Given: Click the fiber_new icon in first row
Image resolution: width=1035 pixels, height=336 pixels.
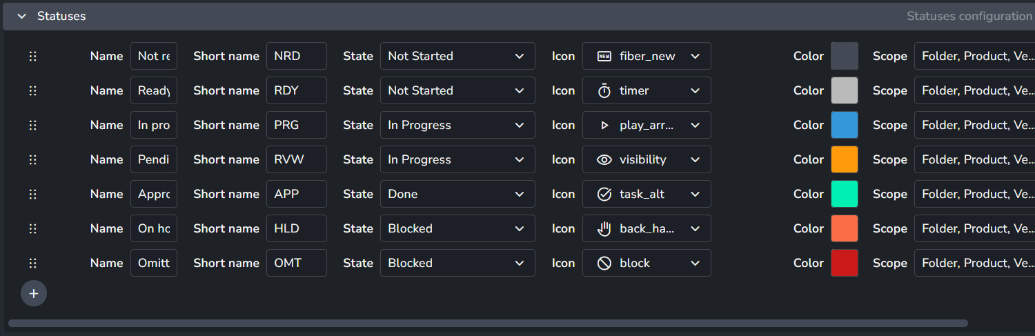Looking at the screenshot, I should tap(604, 56).
